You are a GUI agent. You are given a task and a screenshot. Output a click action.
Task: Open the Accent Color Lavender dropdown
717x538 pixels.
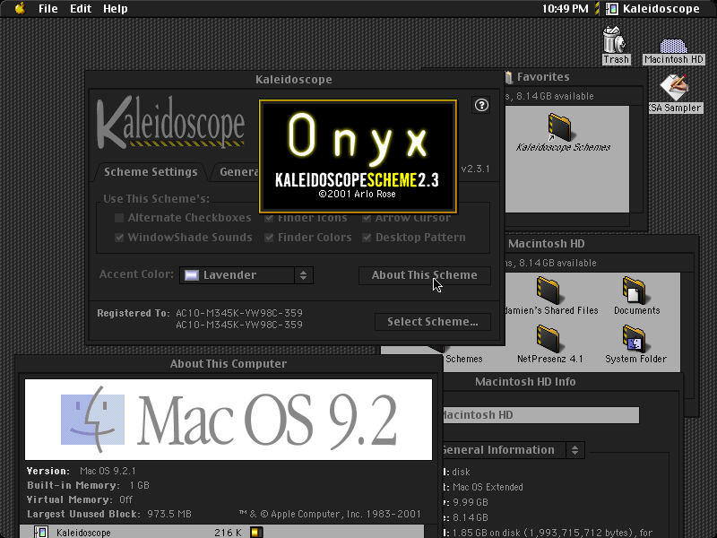[246, 275]
